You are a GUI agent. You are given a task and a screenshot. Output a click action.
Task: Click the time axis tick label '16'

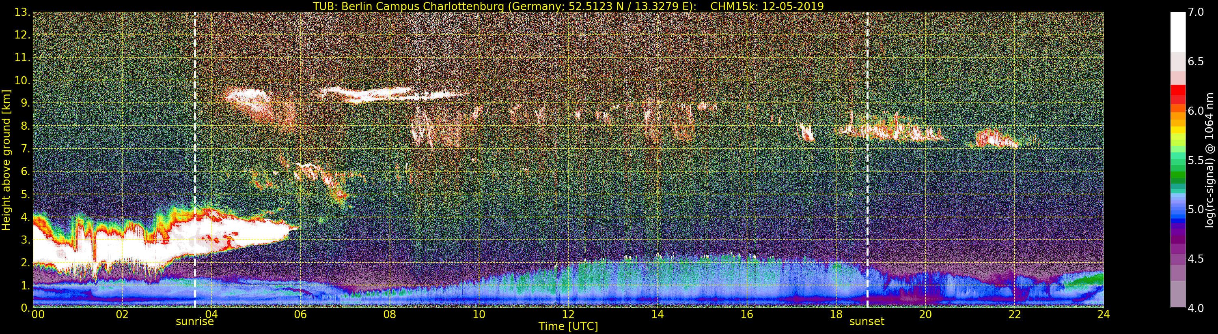747,314
